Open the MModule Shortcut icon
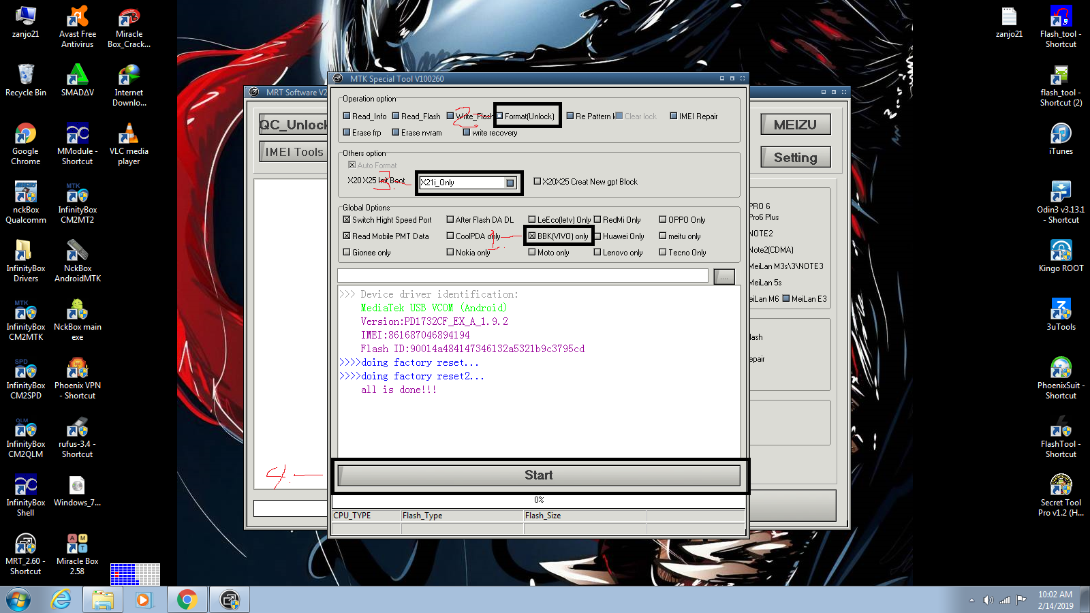This screenshot has width=1090, height=613. click(78, 144)
